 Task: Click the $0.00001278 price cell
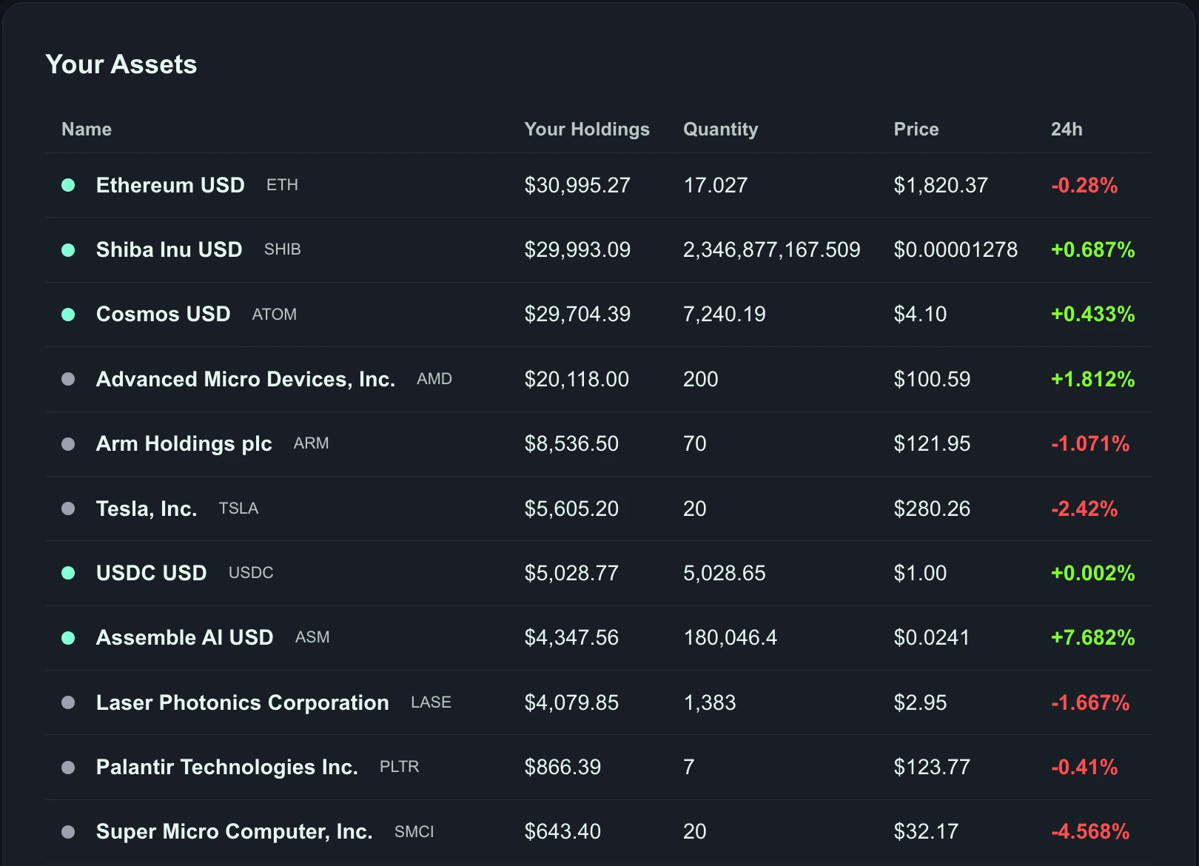click(x=955, y=250)
